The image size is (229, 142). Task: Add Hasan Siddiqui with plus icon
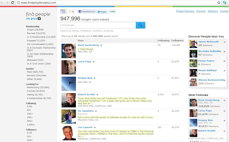(x=224, y=71)
